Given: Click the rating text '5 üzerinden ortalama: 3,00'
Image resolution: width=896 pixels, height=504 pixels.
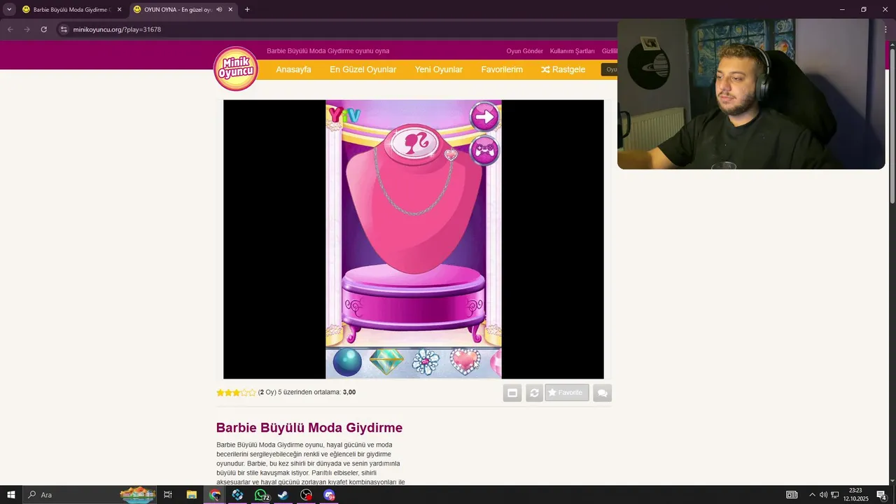Looking at the screenshot, I should [x=317, y=393].
